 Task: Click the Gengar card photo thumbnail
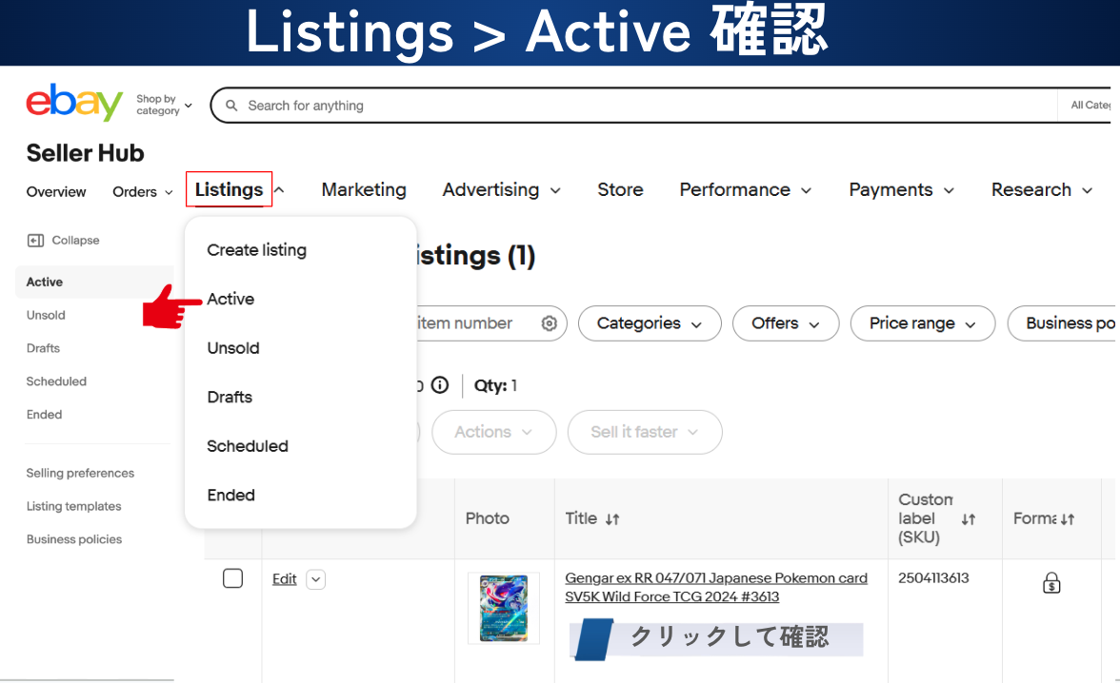tap(504, 608)
